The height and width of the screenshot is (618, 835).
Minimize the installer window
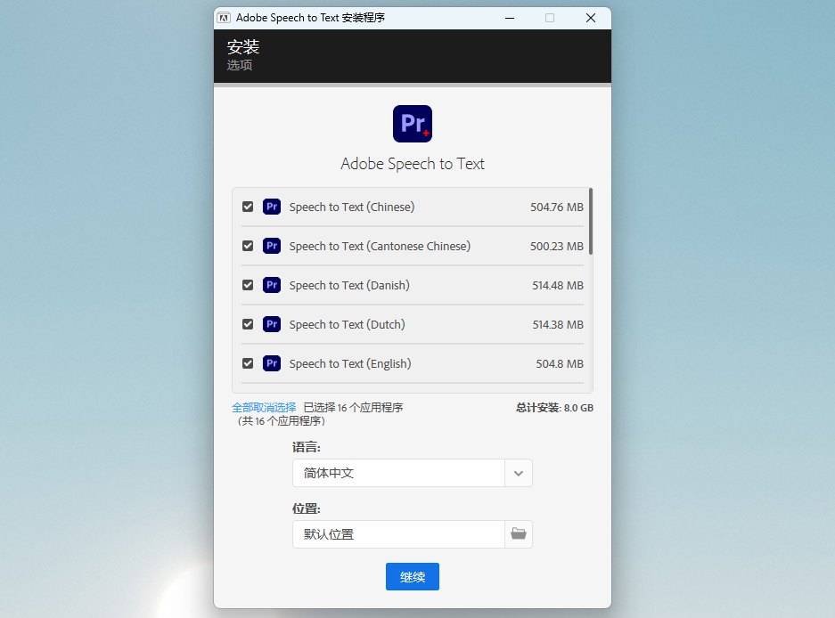[x=510, y=18]
